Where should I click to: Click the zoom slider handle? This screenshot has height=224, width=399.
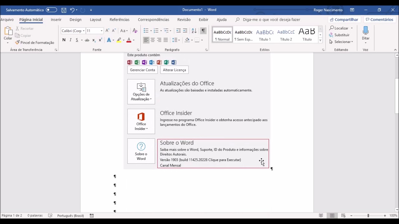(368, 216)
